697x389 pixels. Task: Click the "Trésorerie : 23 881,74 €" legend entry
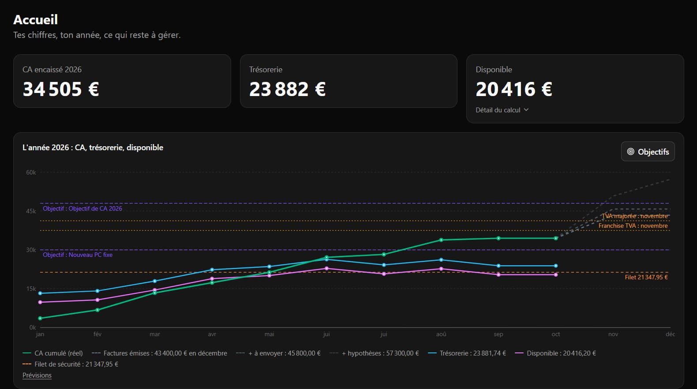point(467,353)
